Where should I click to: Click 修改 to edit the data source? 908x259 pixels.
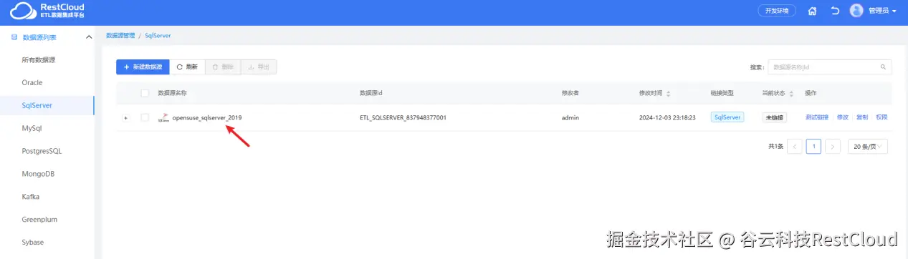[x=842, y=117]
